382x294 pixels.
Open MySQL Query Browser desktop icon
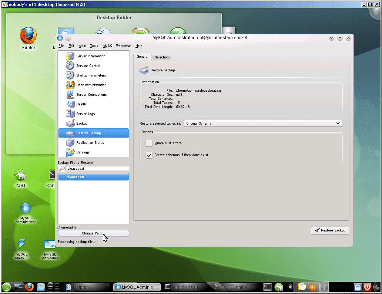22,249
